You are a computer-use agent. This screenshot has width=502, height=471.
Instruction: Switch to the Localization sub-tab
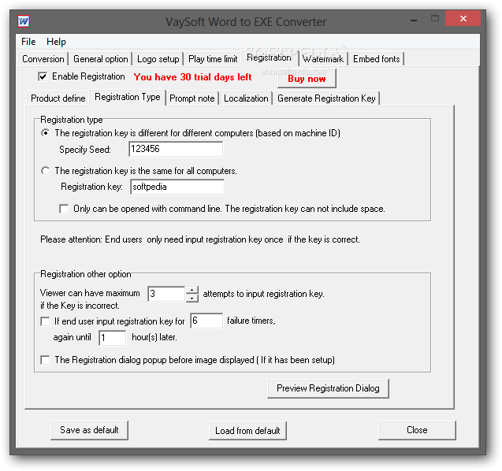coord(246,98)
